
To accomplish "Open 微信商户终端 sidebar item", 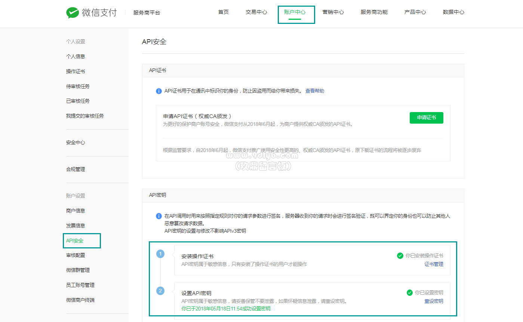I will pyautogui.click(x=80, y=300).
